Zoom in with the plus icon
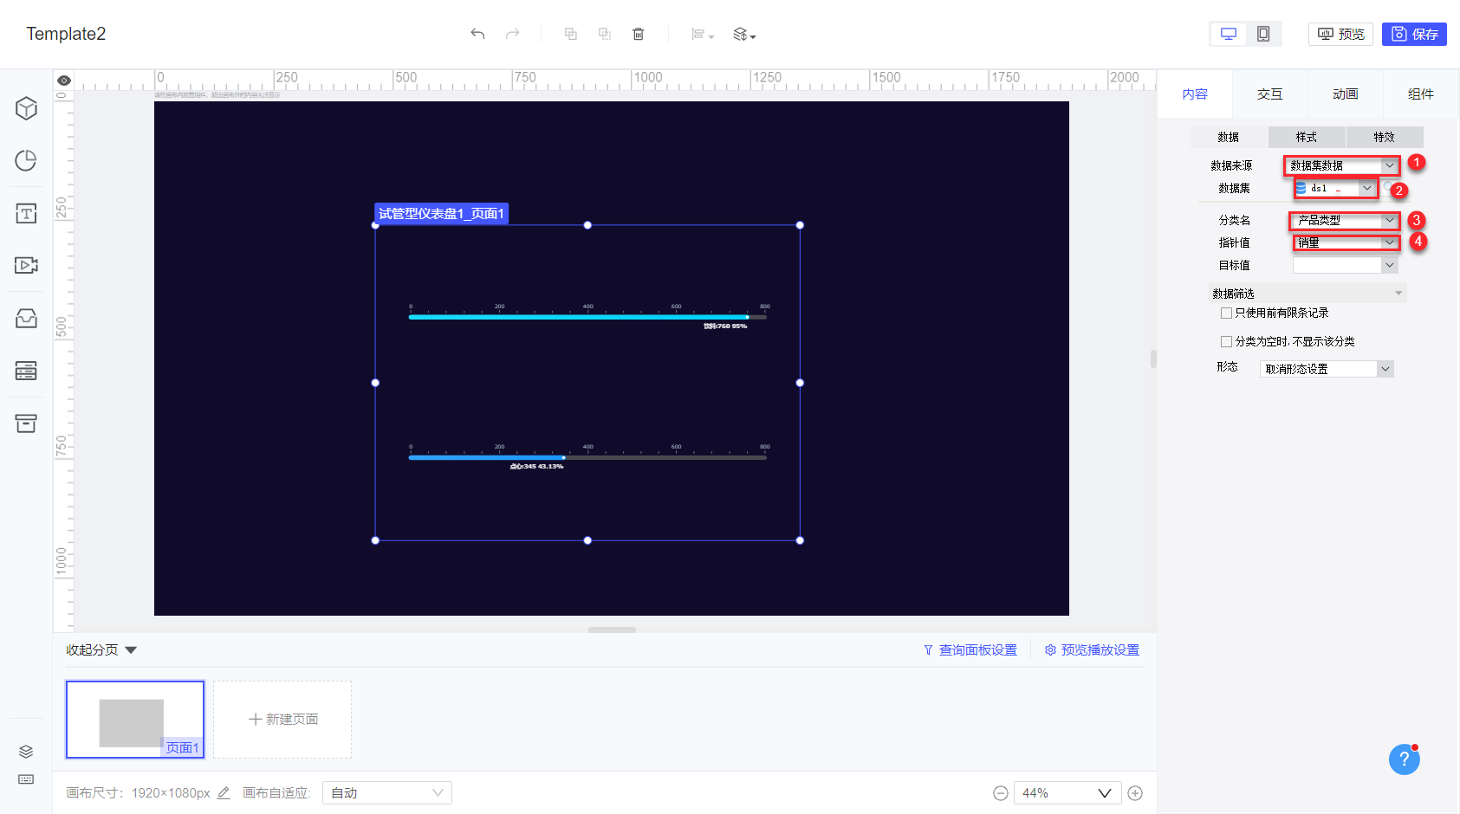This screenshot has height=814, width=1460. point(1135,793)
